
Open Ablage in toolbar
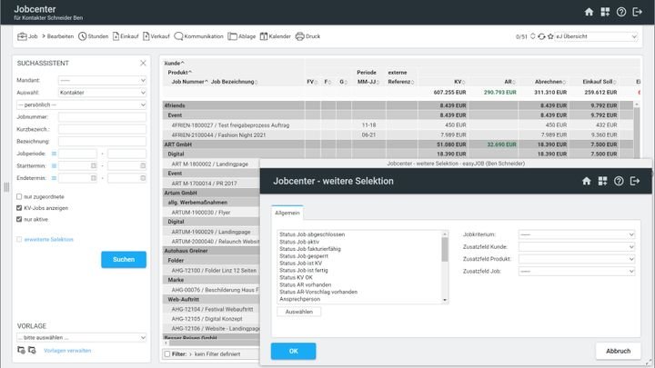click(x=242, y=36)
